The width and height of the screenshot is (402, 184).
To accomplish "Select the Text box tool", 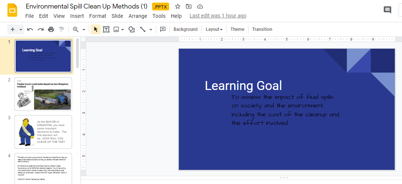I will pyautogui.click(x=106, y=29).
